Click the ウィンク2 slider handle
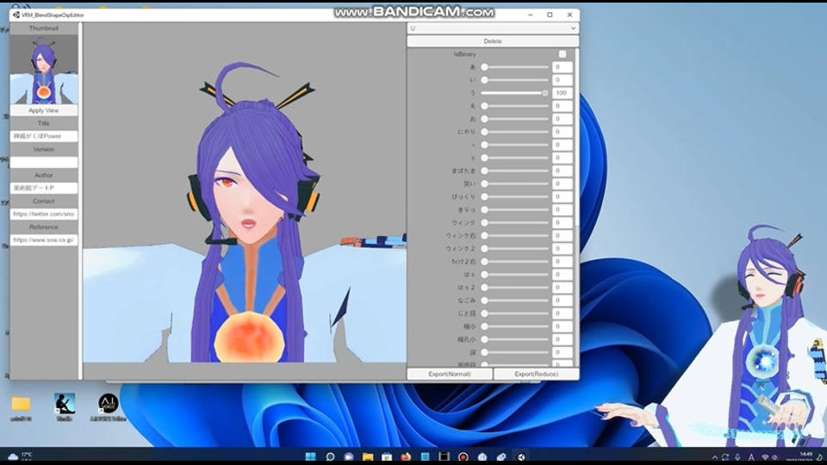The image size is (827, 465). (x=484, y=248)
